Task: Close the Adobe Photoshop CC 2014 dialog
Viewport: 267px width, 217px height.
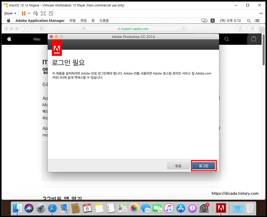Action: pos(51,37)
